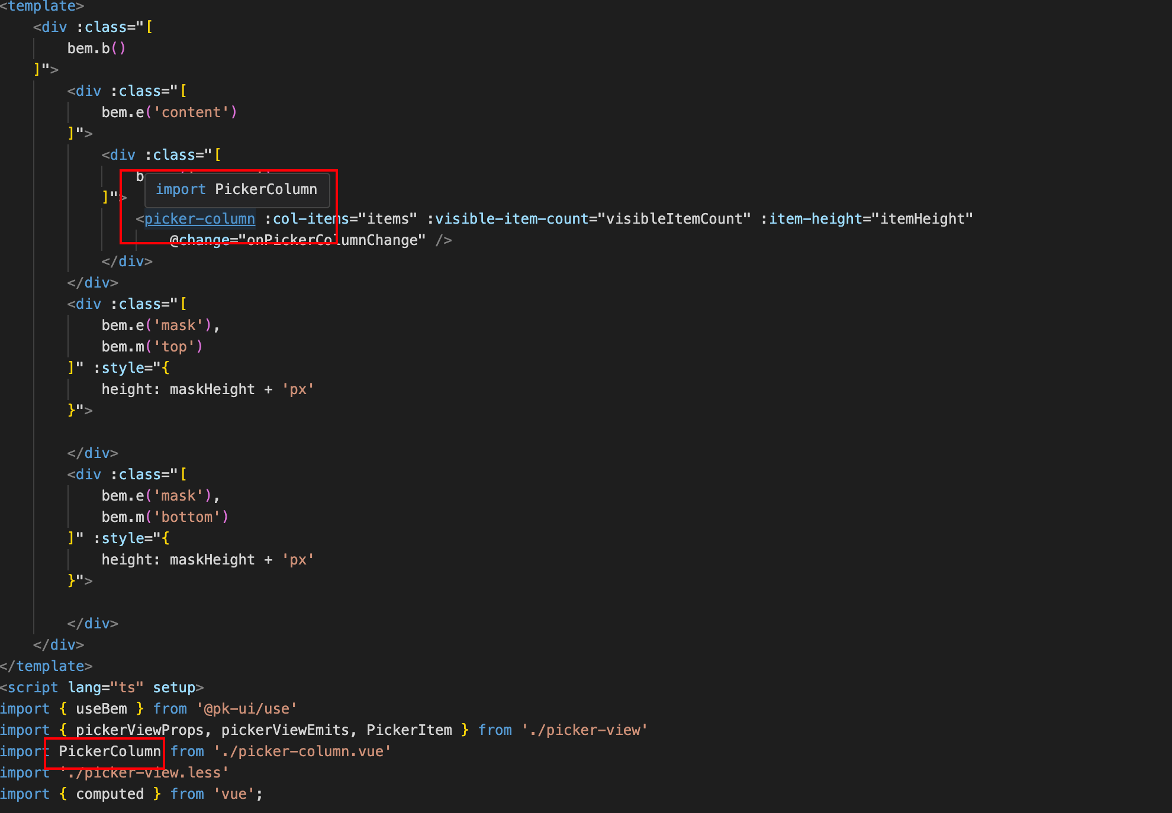Viewport: 1172px width, 813px height.
Task: Follow the underlined picker-column tag link
Action: point(199,219)
